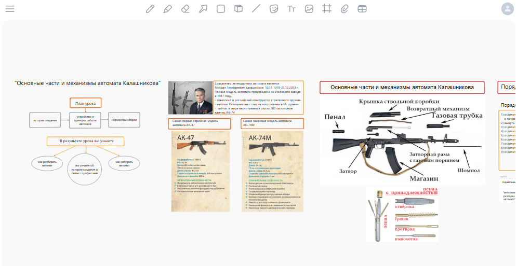Select the 'Самая массовая модель автомата' caption
This screenshot has height=266, width=517.
(x=272, y=123)
